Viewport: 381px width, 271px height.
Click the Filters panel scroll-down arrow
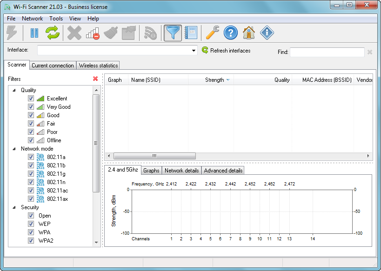click(x=96, y=242)
